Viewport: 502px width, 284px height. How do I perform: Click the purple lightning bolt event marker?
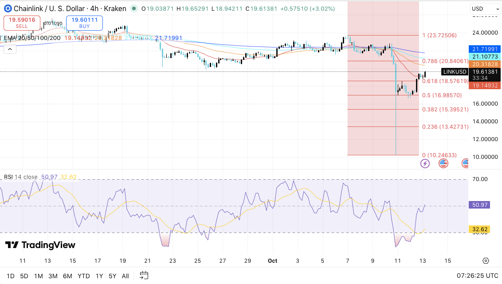point(425,163)
